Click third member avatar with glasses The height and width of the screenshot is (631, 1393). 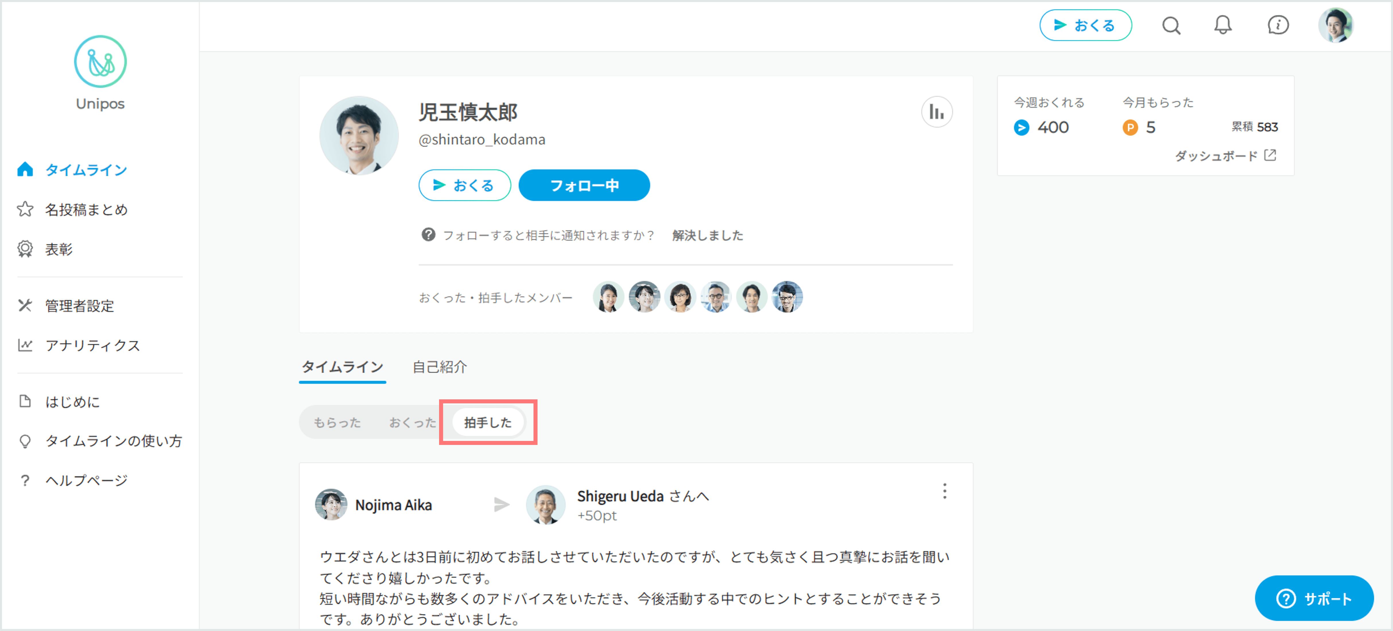[680, 297]
